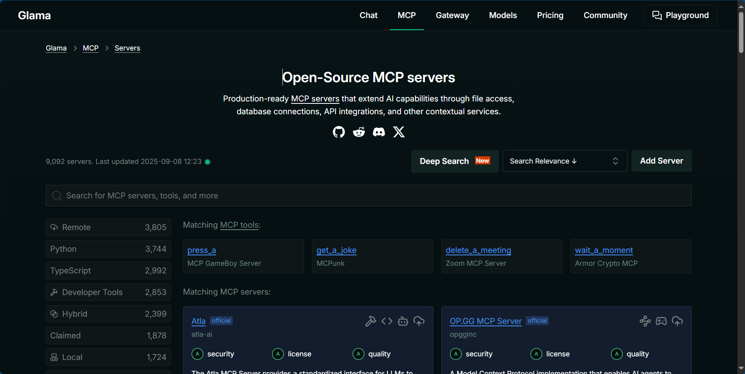Toggle the Remote filter with 3,805 servers
Viewport: 745px width, 374px height.
coord(108,227)
